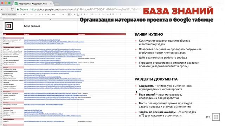225x126 pixels.
Task: Open link in Анализ сайтов Конкурентов row
Action: coord(51,93)
